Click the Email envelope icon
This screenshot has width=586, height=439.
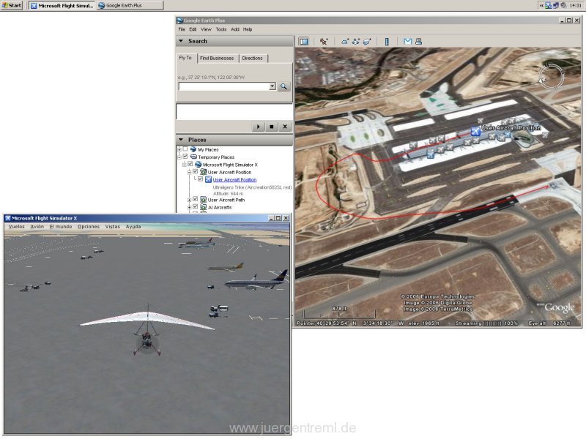click(x=408, y=42)
